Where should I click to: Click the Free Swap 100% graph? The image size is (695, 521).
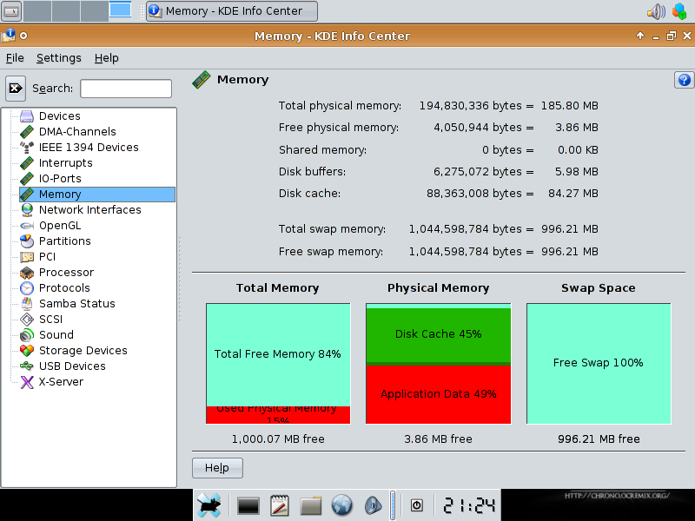point(599,364)
